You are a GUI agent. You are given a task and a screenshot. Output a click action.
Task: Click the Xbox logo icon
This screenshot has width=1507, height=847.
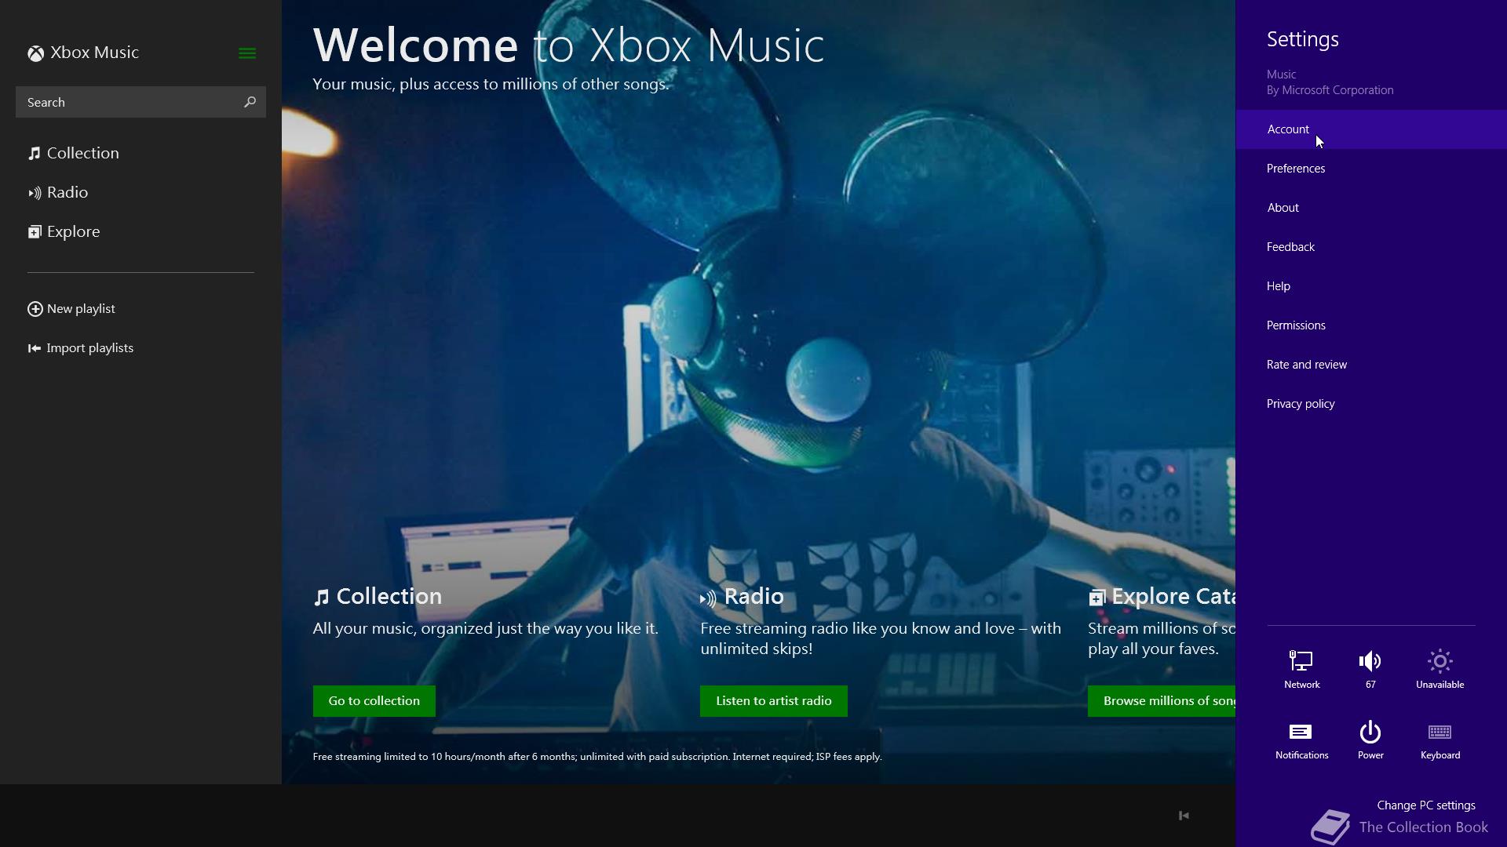point(35,53)
